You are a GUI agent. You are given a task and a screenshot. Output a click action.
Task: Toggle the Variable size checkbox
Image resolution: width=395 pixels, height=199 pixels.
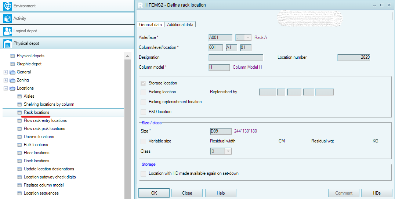[143, 141]
